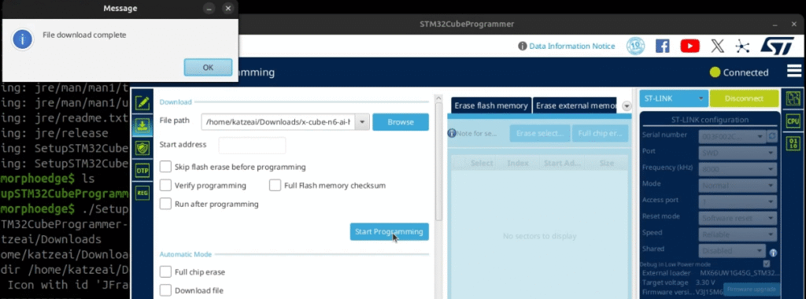The image size is (806, 299).
Task: Open the Serial number dropdown
Action: click(731, 136)
